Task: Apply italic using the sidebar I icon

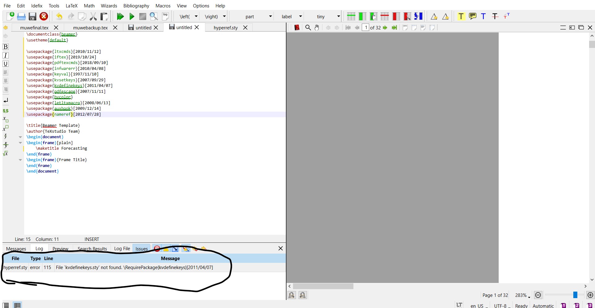Action: coord(6,55)
